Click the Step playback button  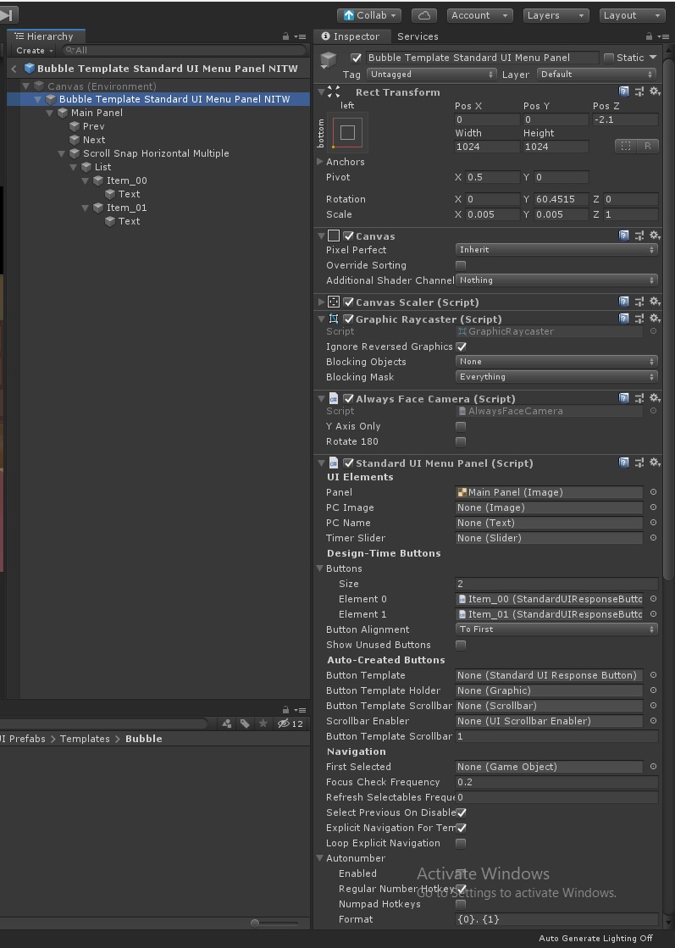tap(8, 14)
